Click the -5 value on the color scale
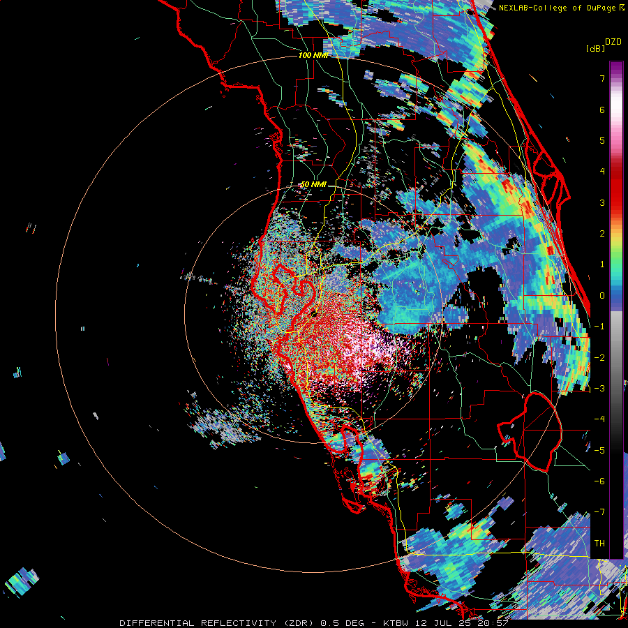628x628 pixels. [599, 450]
